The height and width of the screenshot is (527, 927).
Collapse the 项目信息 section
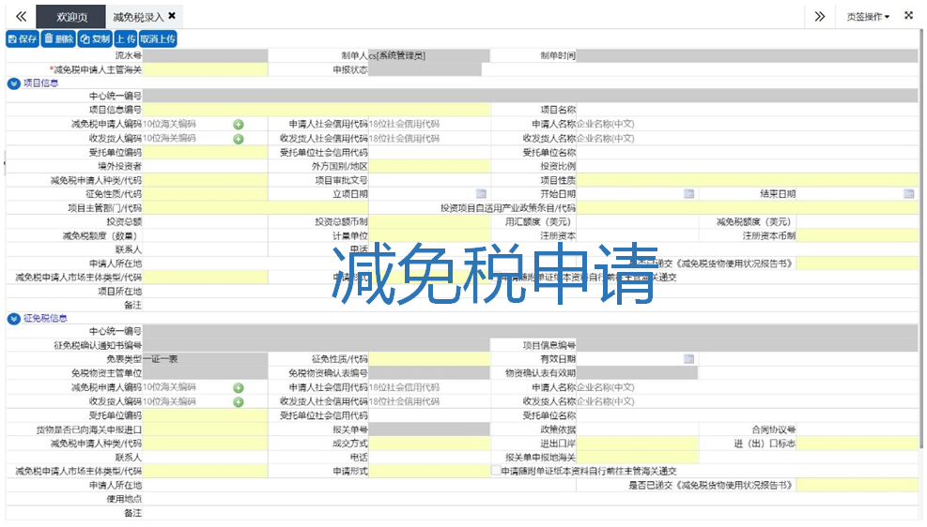click(x=13, y=83)
